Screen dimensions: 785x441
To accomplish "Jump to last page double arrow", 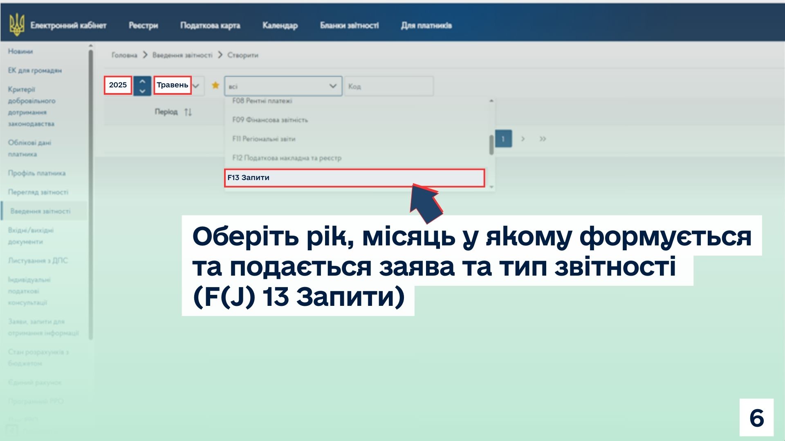I will (543, 139).
